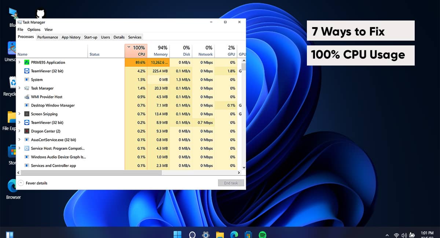
Task: Show hidden icons in system tray
Action: tap(387, 235)
